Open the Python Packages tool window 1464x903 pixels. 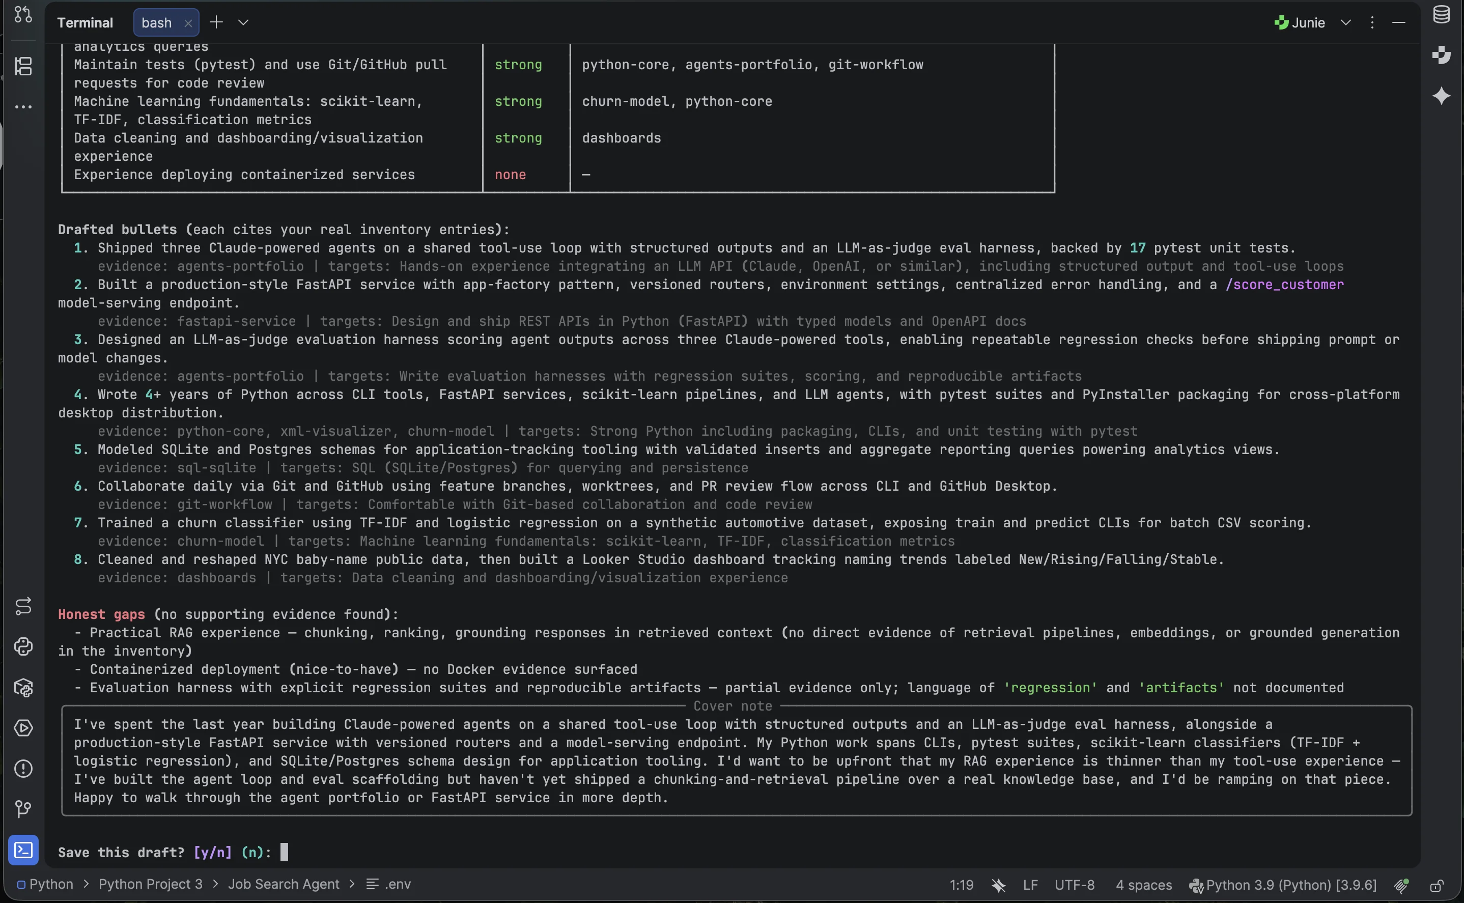(x=23, y=687)
